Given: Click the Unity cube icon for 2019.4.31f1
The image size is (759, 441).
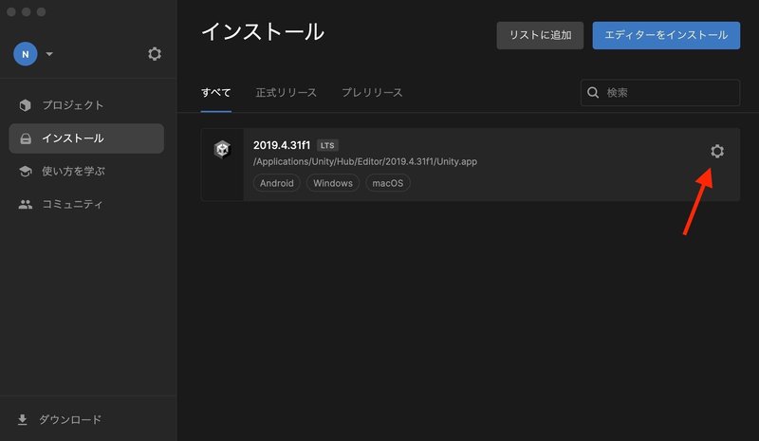Looking at the screenshot, I should 222,150.
